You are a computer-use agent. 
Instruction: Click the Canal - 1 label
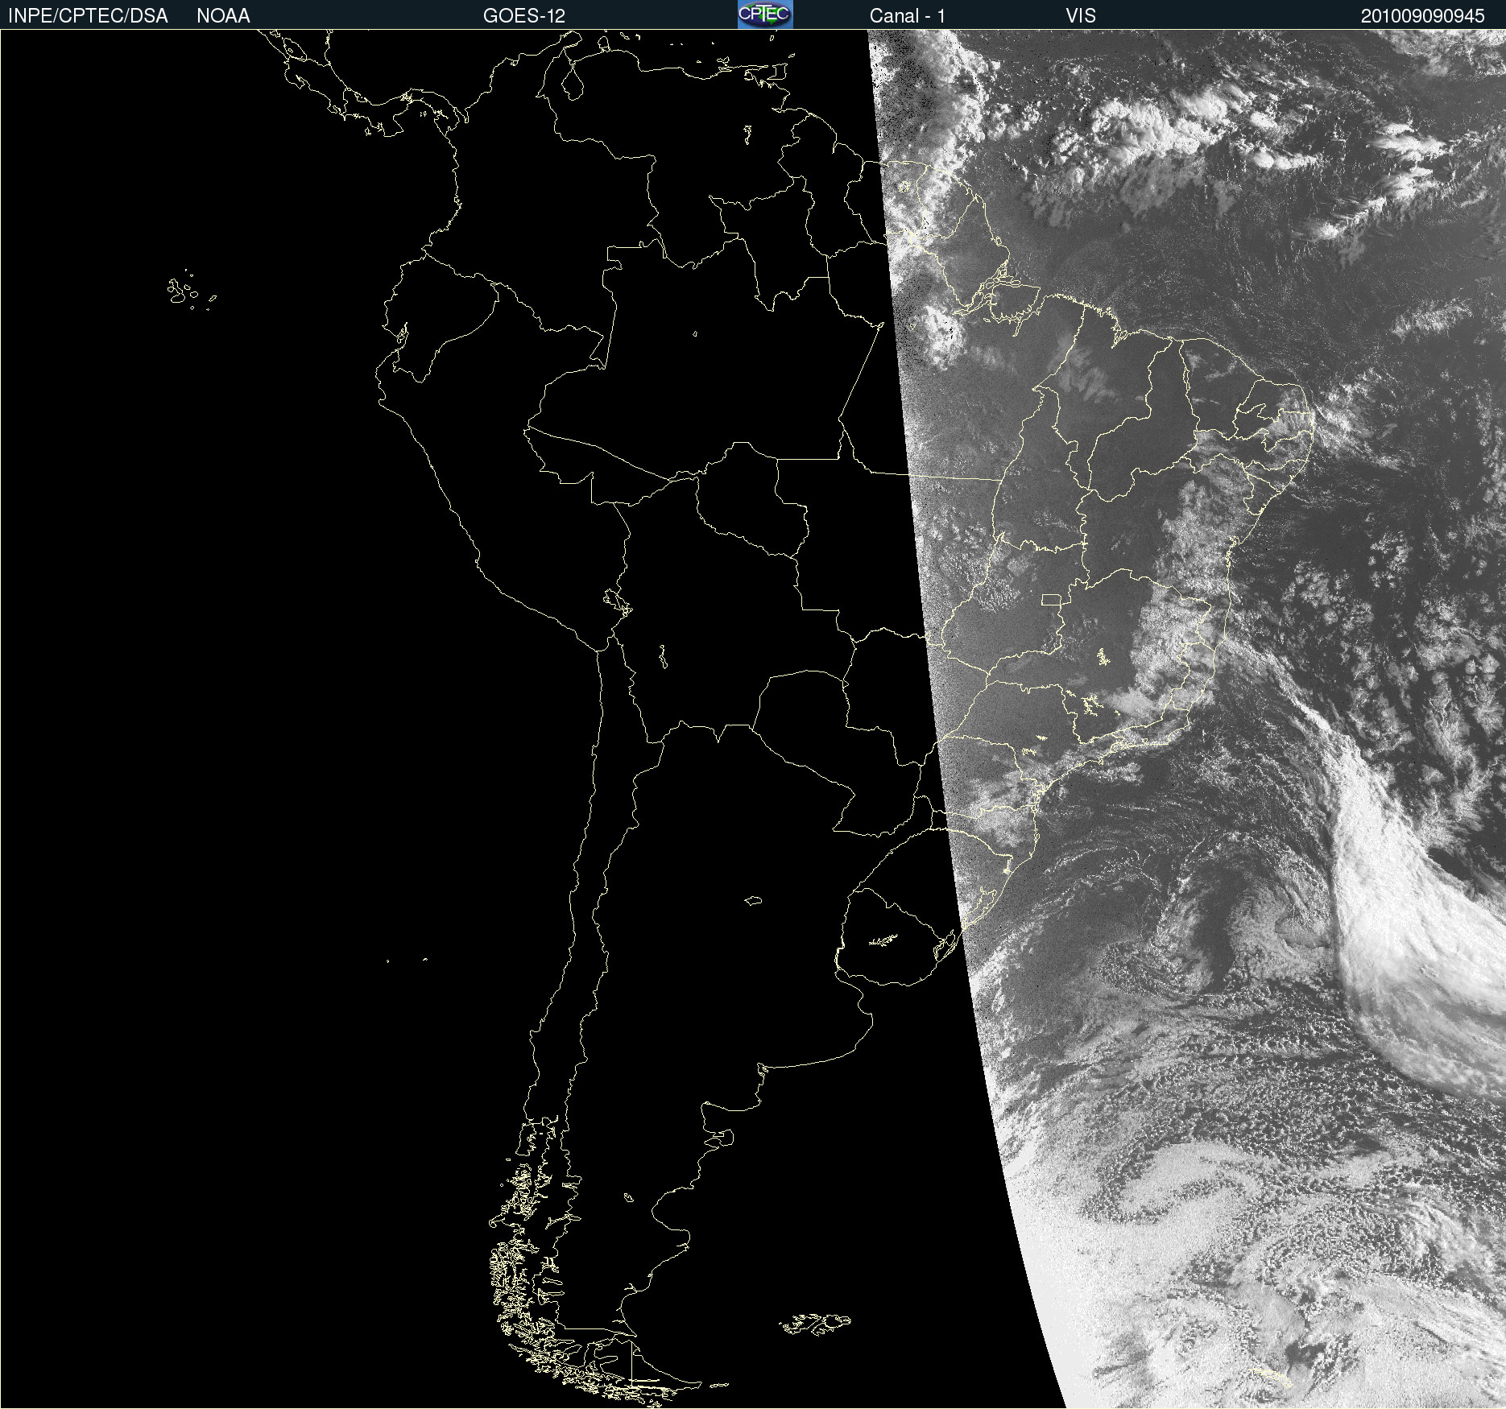[908, 16]
